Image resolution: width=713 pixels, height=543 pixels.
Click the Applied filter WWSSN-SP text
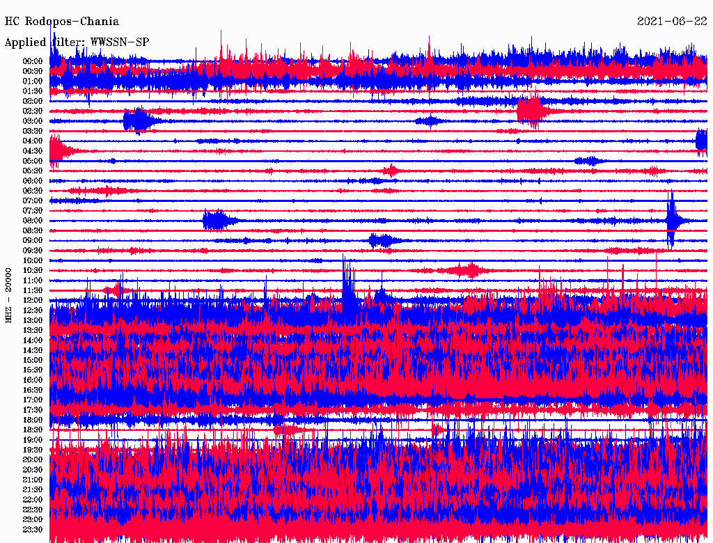pos(77,42)
